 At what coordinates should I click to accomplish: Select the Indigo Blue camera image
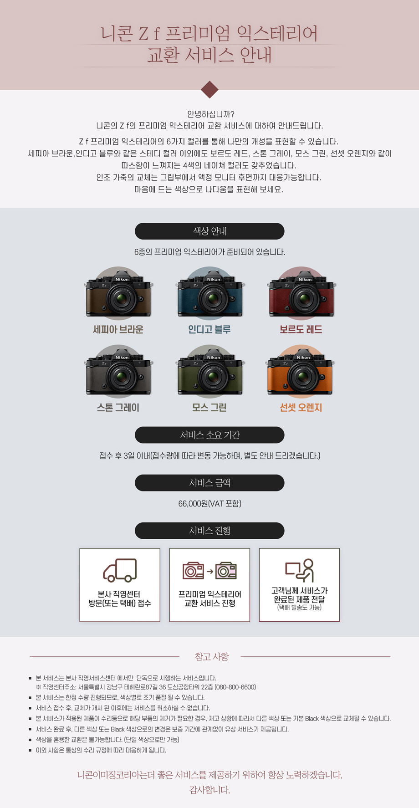(x=209, y=294)
